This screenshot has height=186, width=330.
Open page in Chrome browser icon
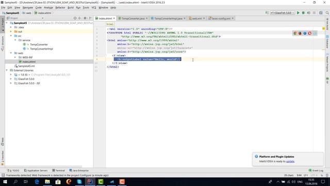295,33
